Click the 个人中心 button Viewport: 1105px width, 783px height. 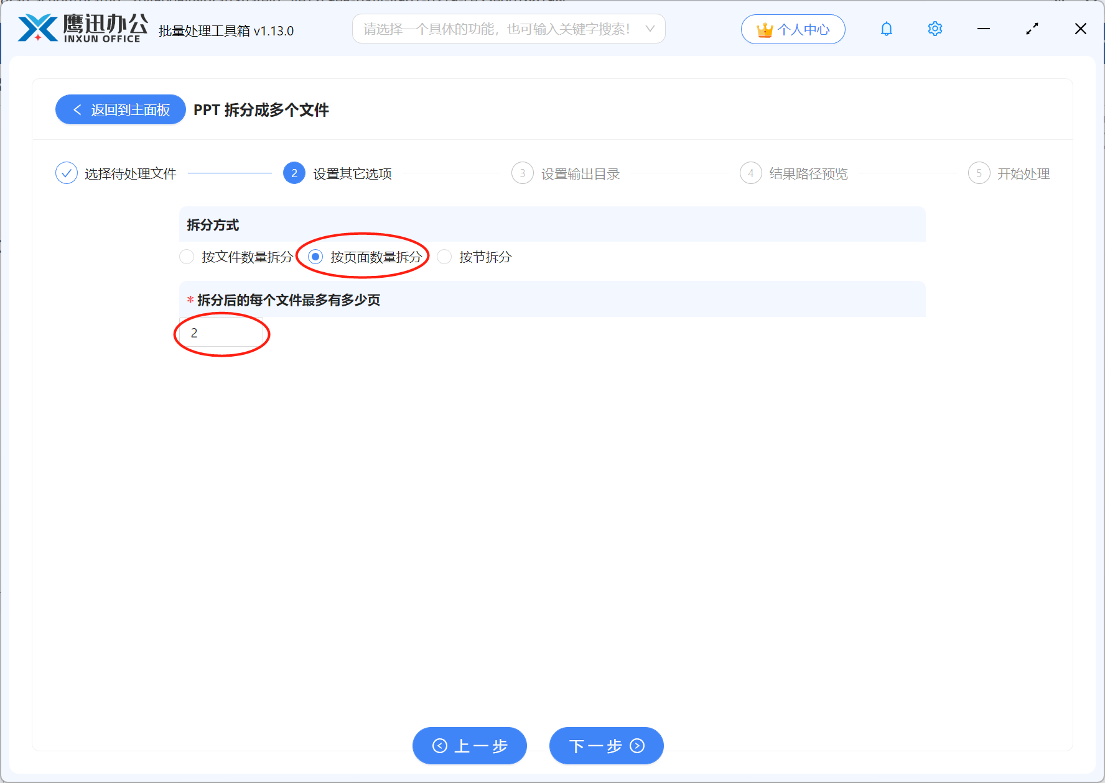pos(793,29)
